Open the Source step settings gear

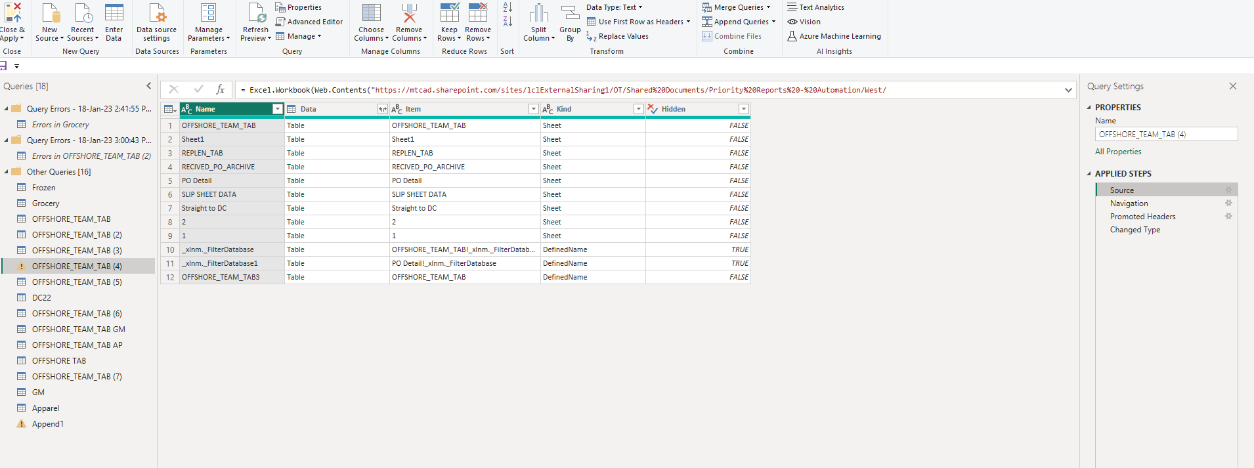[1228, 190]
